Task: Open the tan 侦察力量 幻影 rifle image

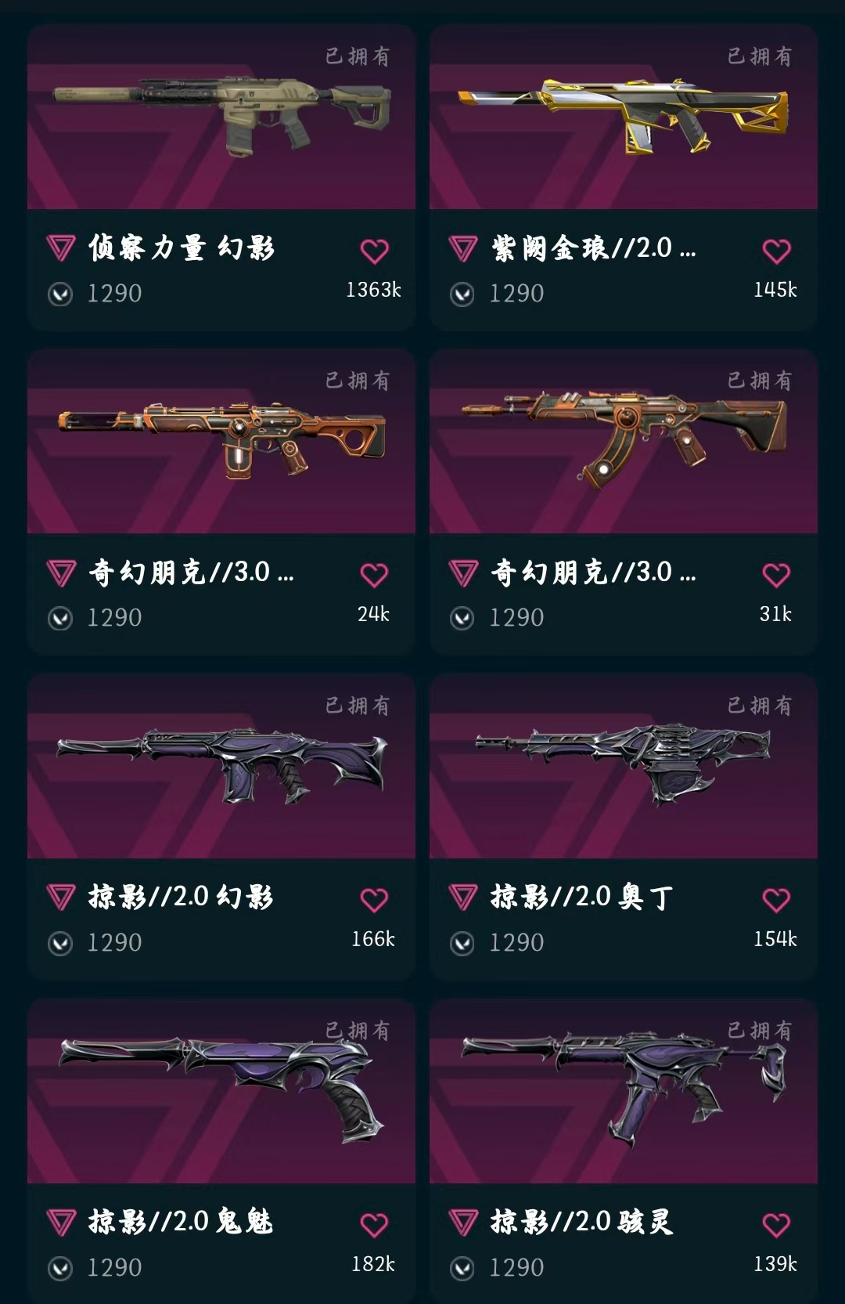Action: pyautogui.click(x=222, y=115)
